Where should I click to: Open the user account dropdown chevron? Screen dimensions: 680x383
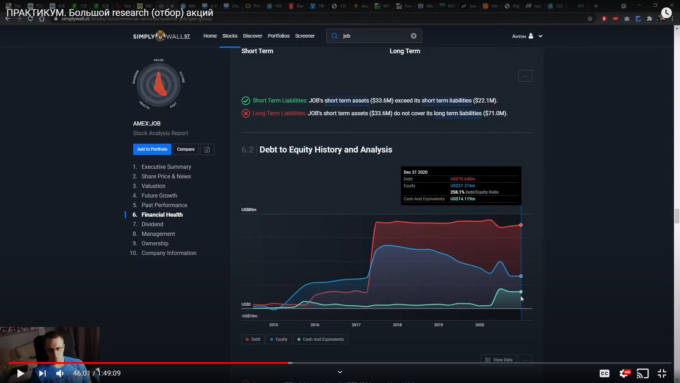click(x=540, y=36)
